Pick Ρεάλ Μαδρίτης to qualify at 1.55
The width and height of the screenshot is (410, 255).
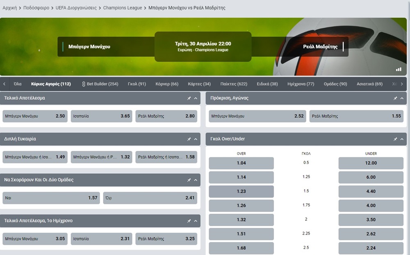tap(356, 116)
